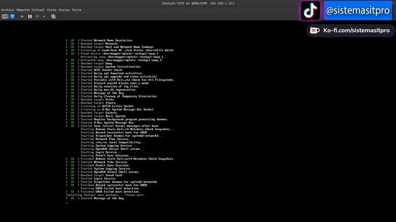The width and height of the screenshot is (396, 222).
Task: Click the 'Started Network Name Resolution' line
Action: click(100, 40)
